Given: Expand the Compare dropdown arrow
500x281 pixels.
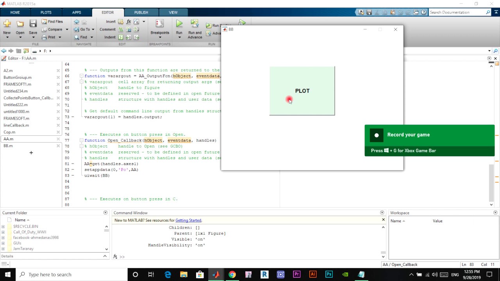Looking at the screenshot, I should click(x=67, y=29).
